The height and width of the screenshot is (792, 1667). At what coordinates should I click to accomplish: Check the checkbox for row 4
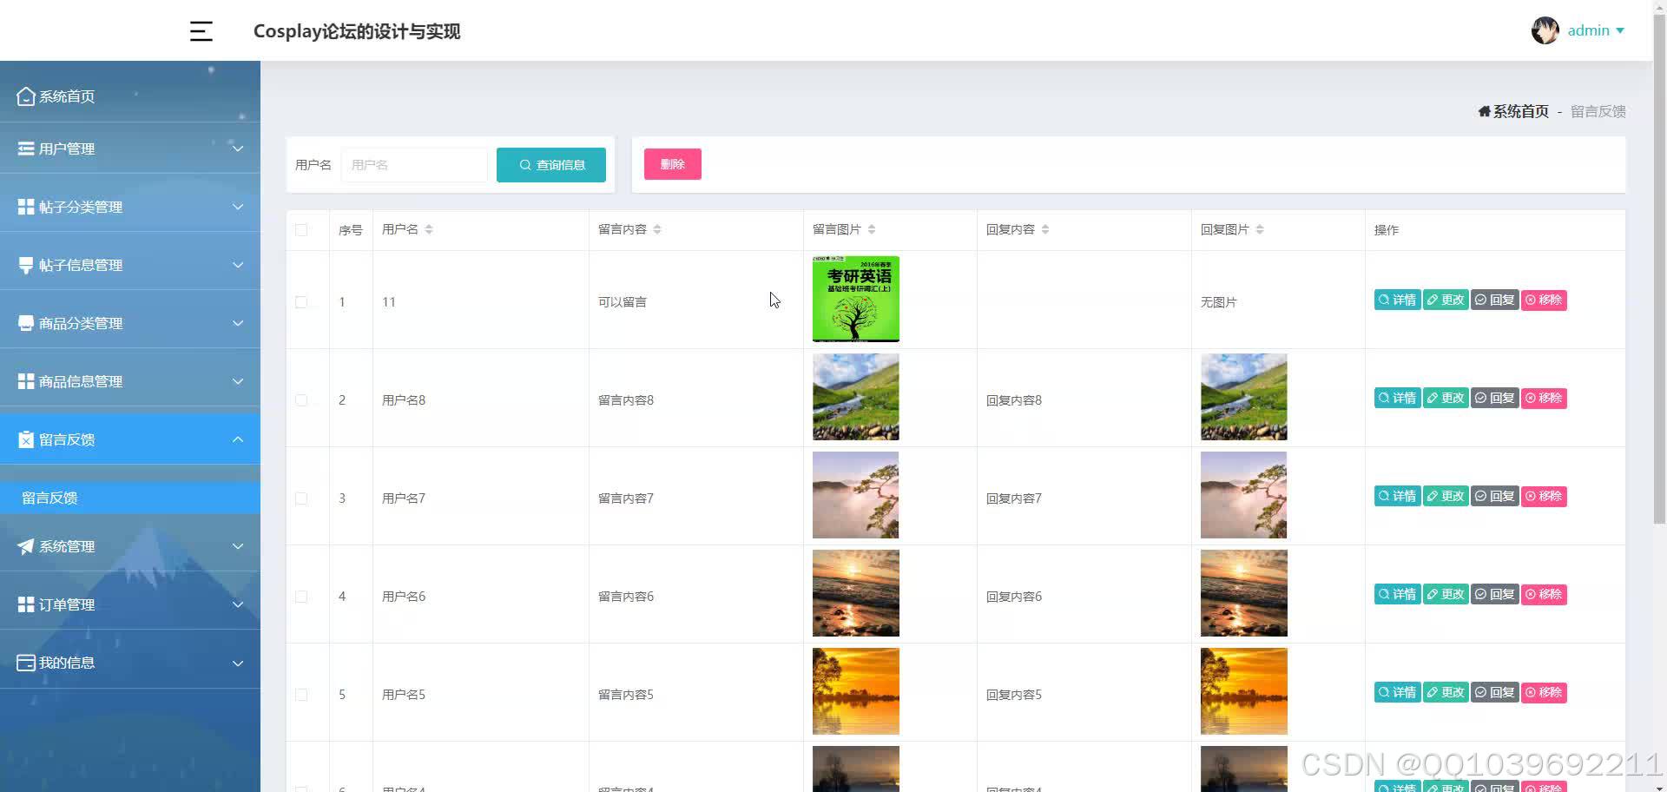[x=301, y=597]
